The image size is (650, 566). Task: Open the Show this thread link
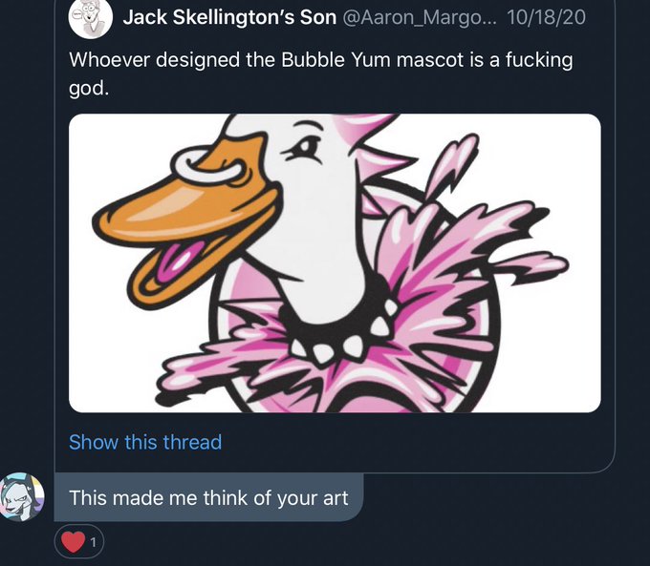145,442
